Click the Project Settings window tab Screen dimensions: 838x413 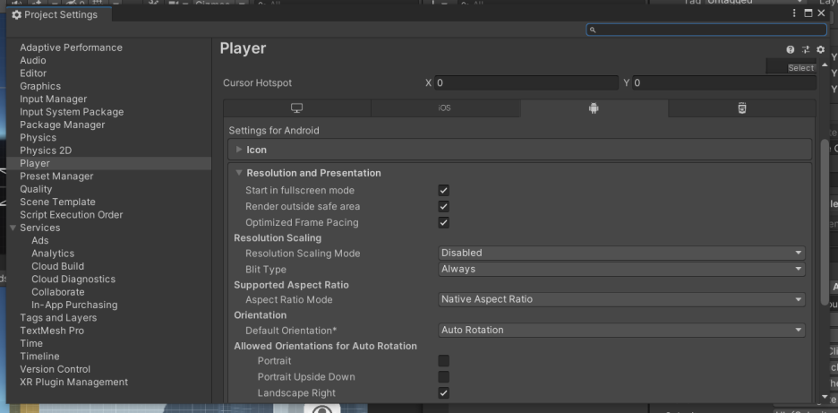coord(59,15)
